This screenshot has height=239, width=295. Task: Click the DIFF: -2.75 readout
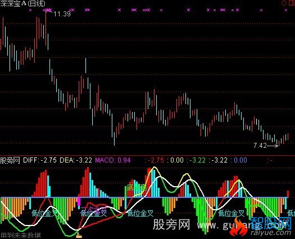tap(40, 160)
